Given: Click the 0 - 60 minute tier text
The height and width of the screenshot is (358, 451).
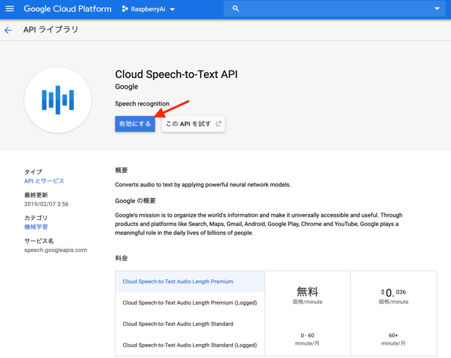Looking at the screenshot, I should pos(308,335).
